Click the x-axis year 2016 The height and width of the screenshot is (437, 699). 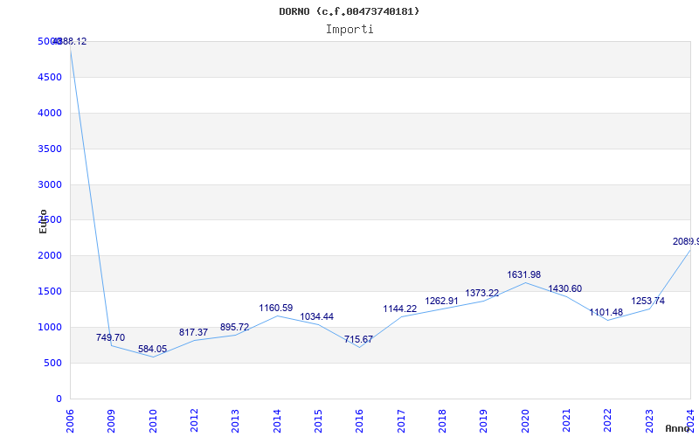pos(359,421)
